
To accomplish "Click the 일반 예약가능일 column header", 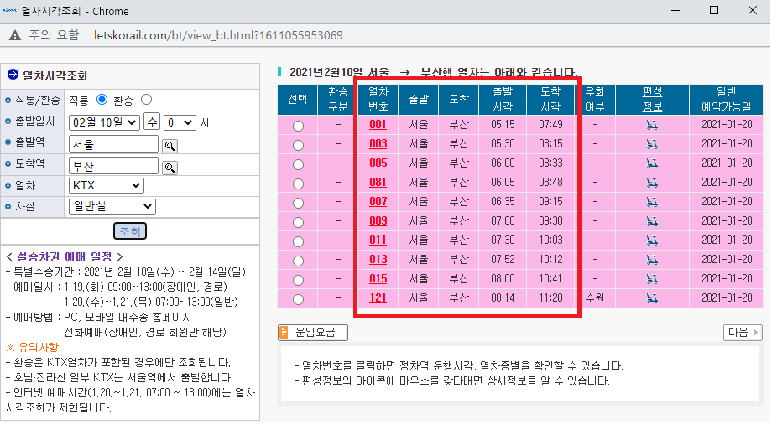I will (726, 99).
